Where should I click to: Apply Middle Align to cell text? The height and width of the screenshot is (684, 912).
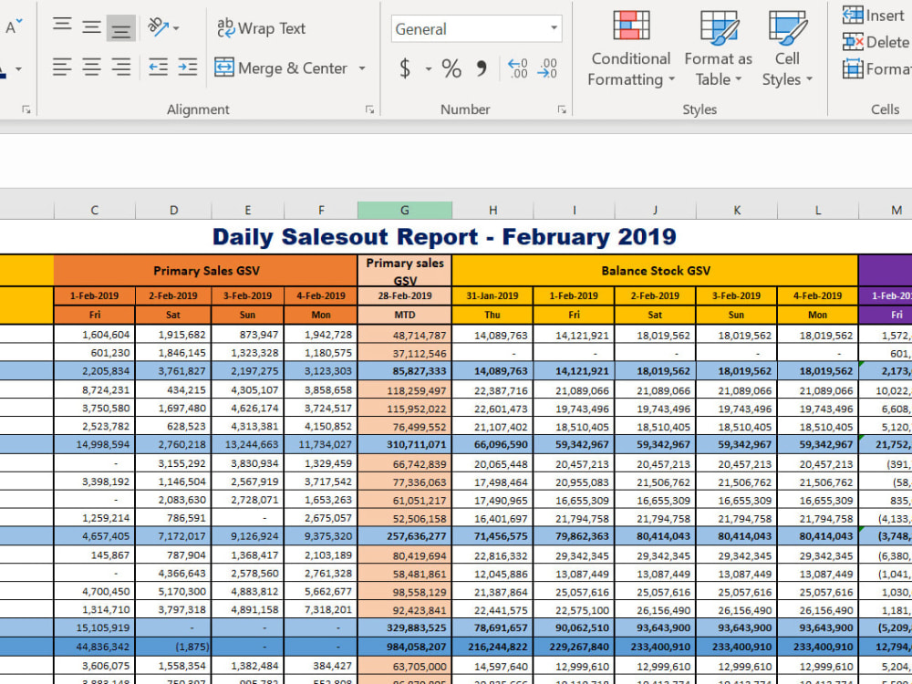(91, 26)
